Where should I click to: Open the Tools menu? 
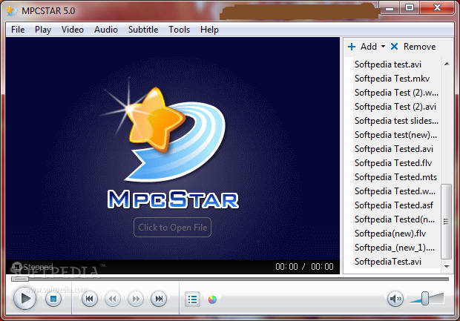[x=179, y=30]
